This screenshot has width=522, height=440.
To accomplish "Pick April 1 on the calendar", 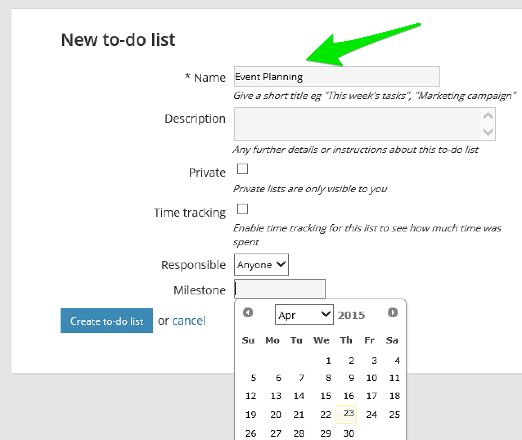I will click(x=328, y=361).
